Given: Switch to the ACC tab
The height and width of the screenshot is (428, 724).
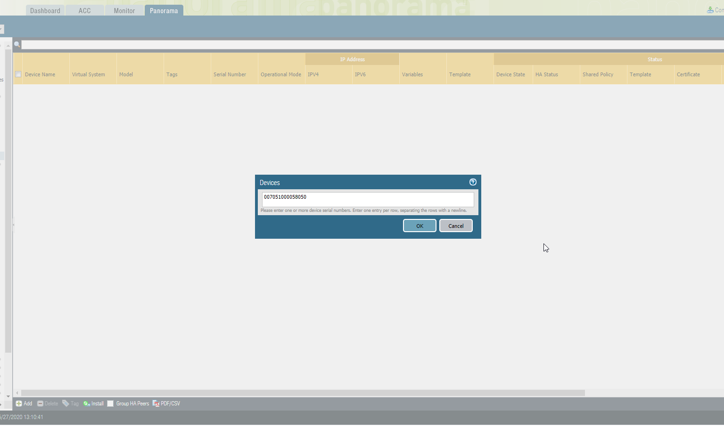Looking at the screenshot, I should coord(85,10).
